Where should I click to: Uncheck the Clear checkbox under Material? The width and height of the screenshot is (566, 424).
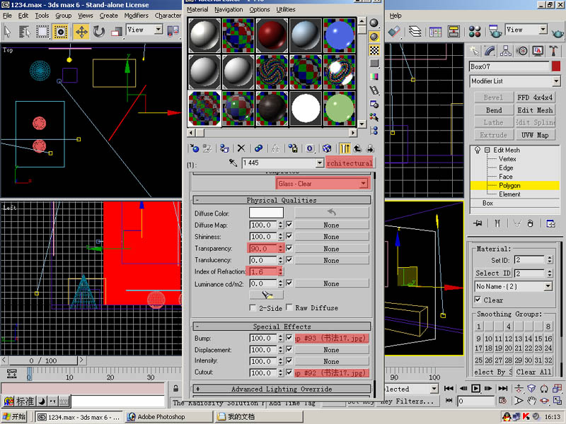[x=478, y=300]
